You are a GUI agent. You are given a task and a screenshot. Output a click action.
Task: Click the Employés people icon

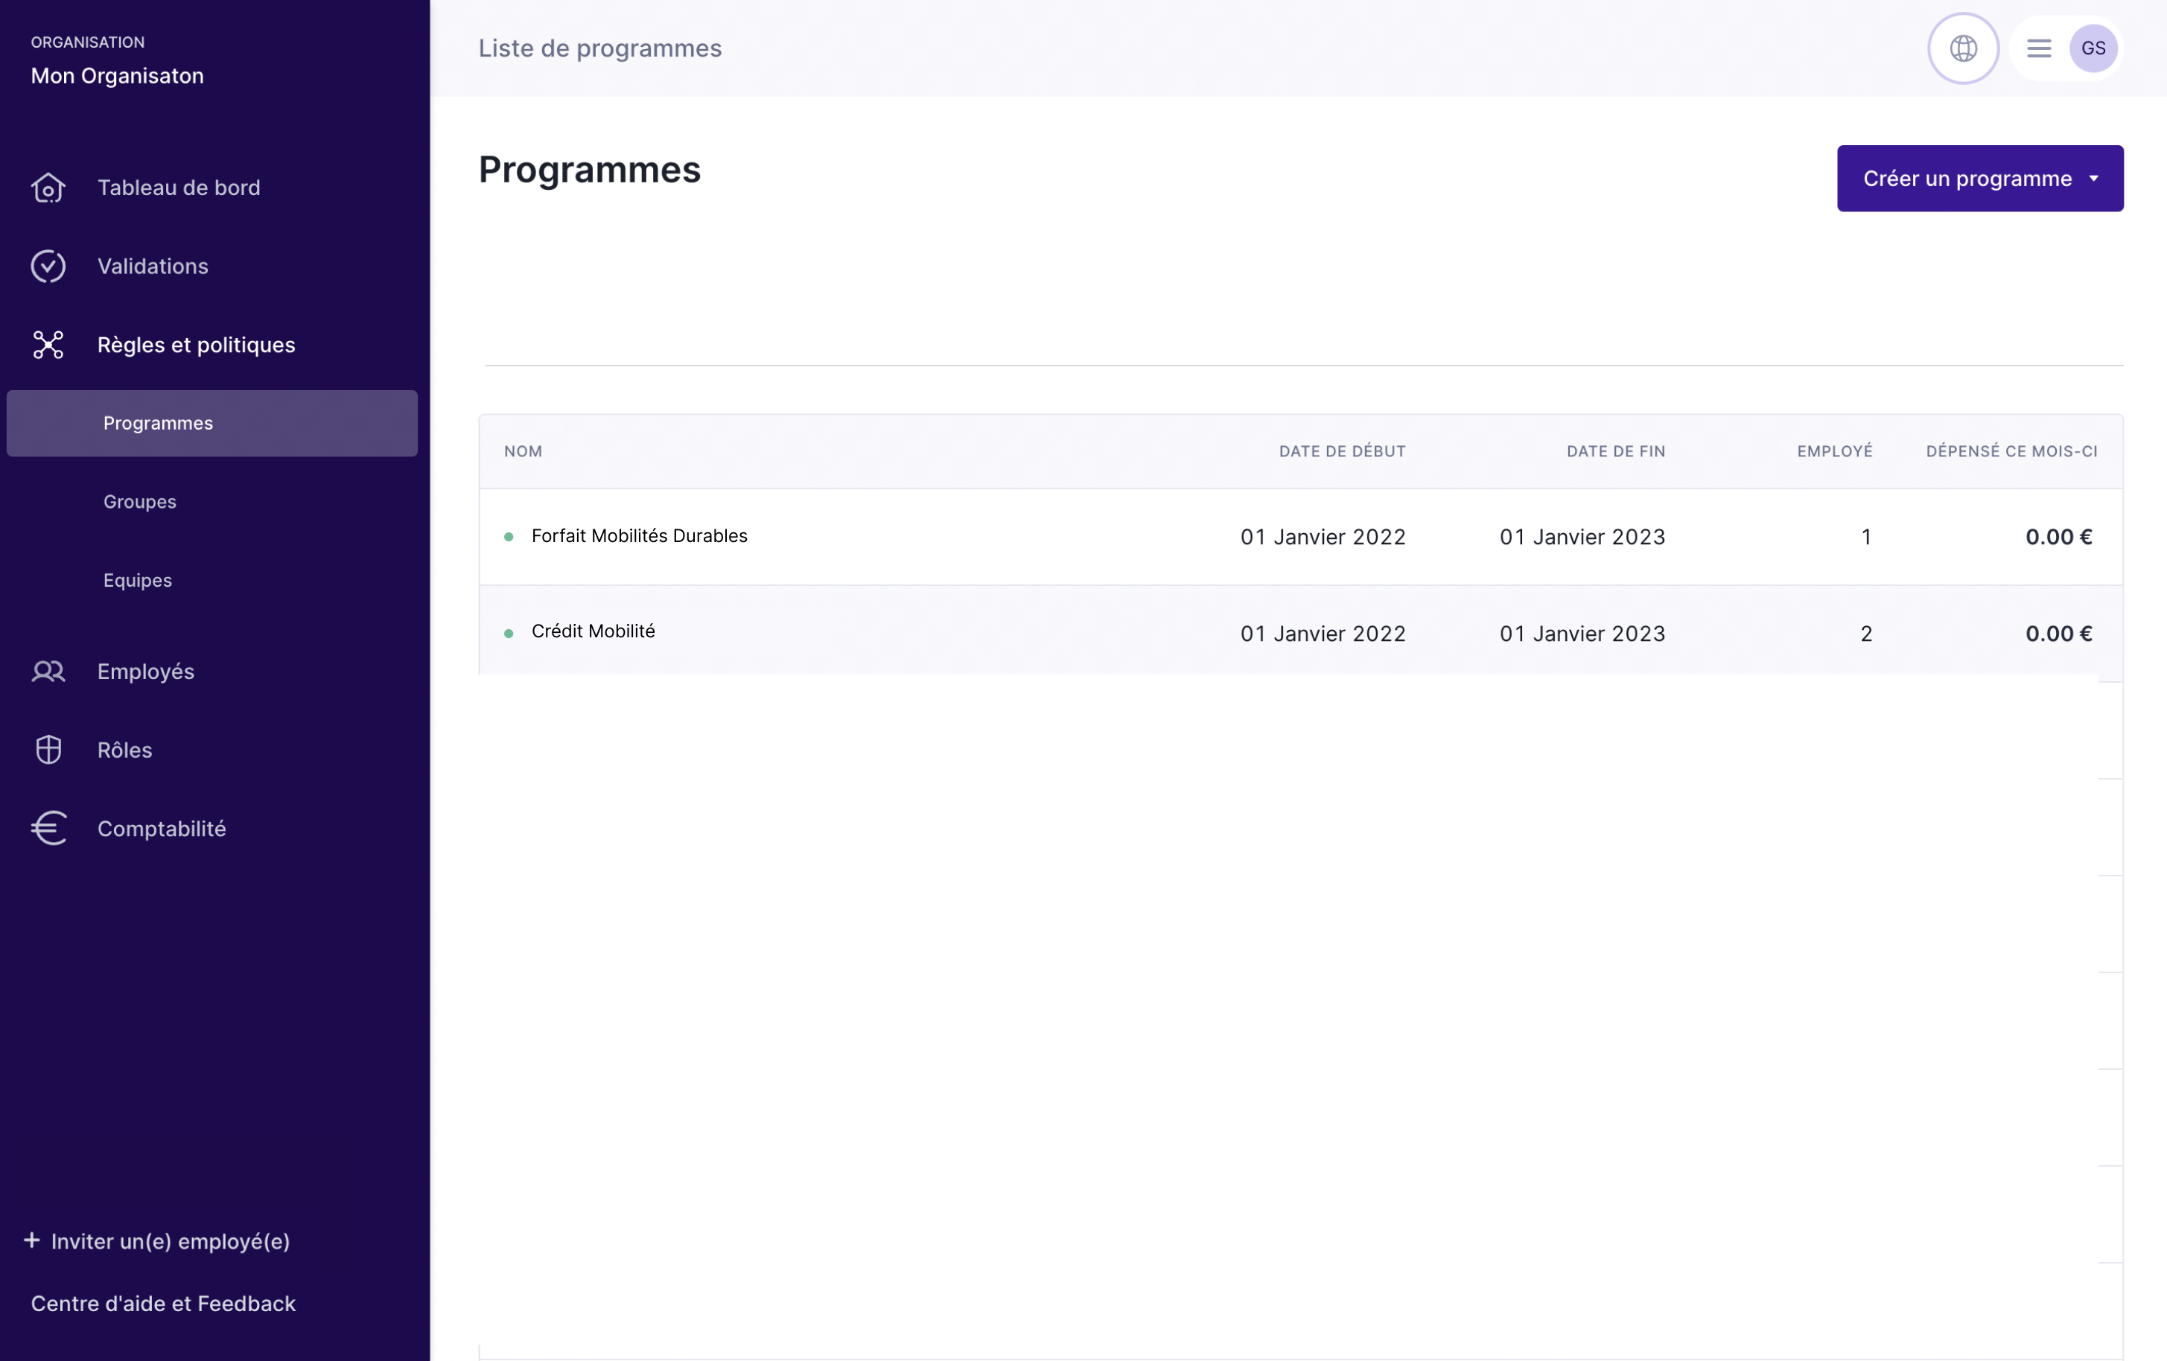(x=48, y=672)
